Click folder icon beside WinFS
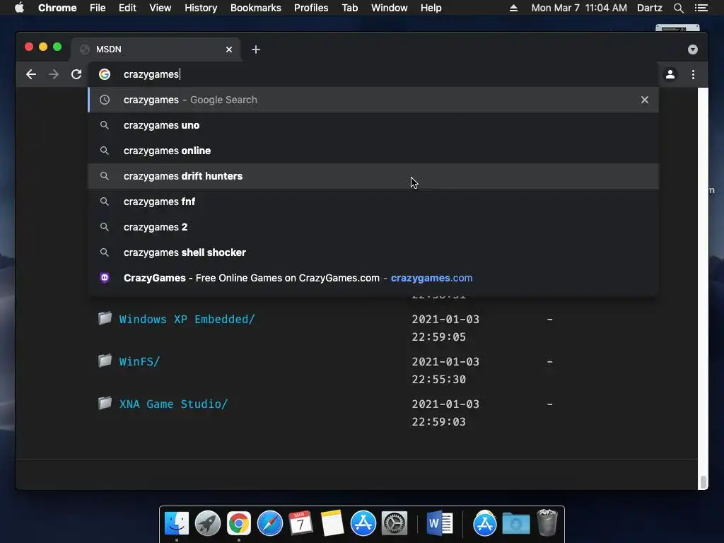 (x=105, y=361)
